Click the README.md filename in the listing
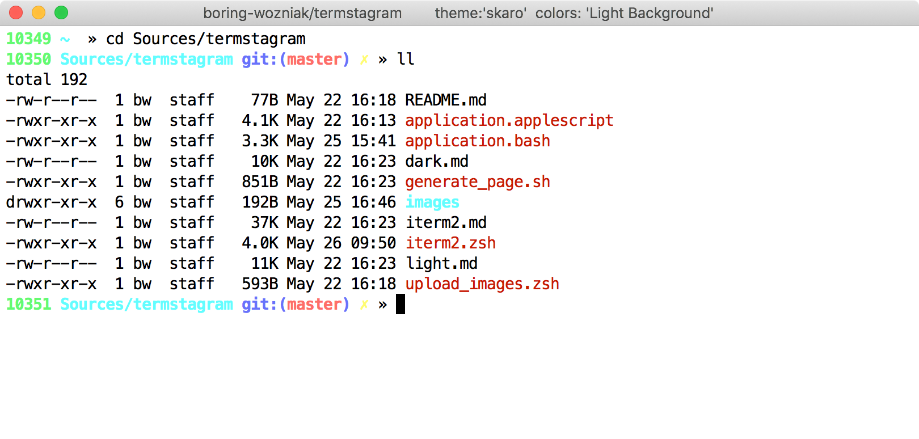The height and width of the screenshot is (439, 919). click(445, 100)
